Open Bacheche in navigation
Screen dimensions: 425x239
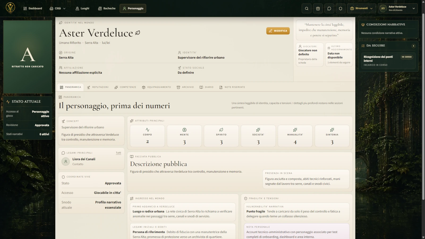pos(107,8)
